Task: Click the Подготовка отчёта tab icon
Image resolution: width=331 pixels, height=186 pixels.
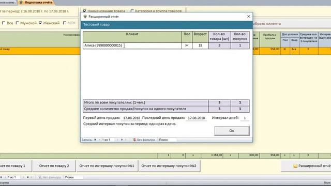Action: (21, 3)
